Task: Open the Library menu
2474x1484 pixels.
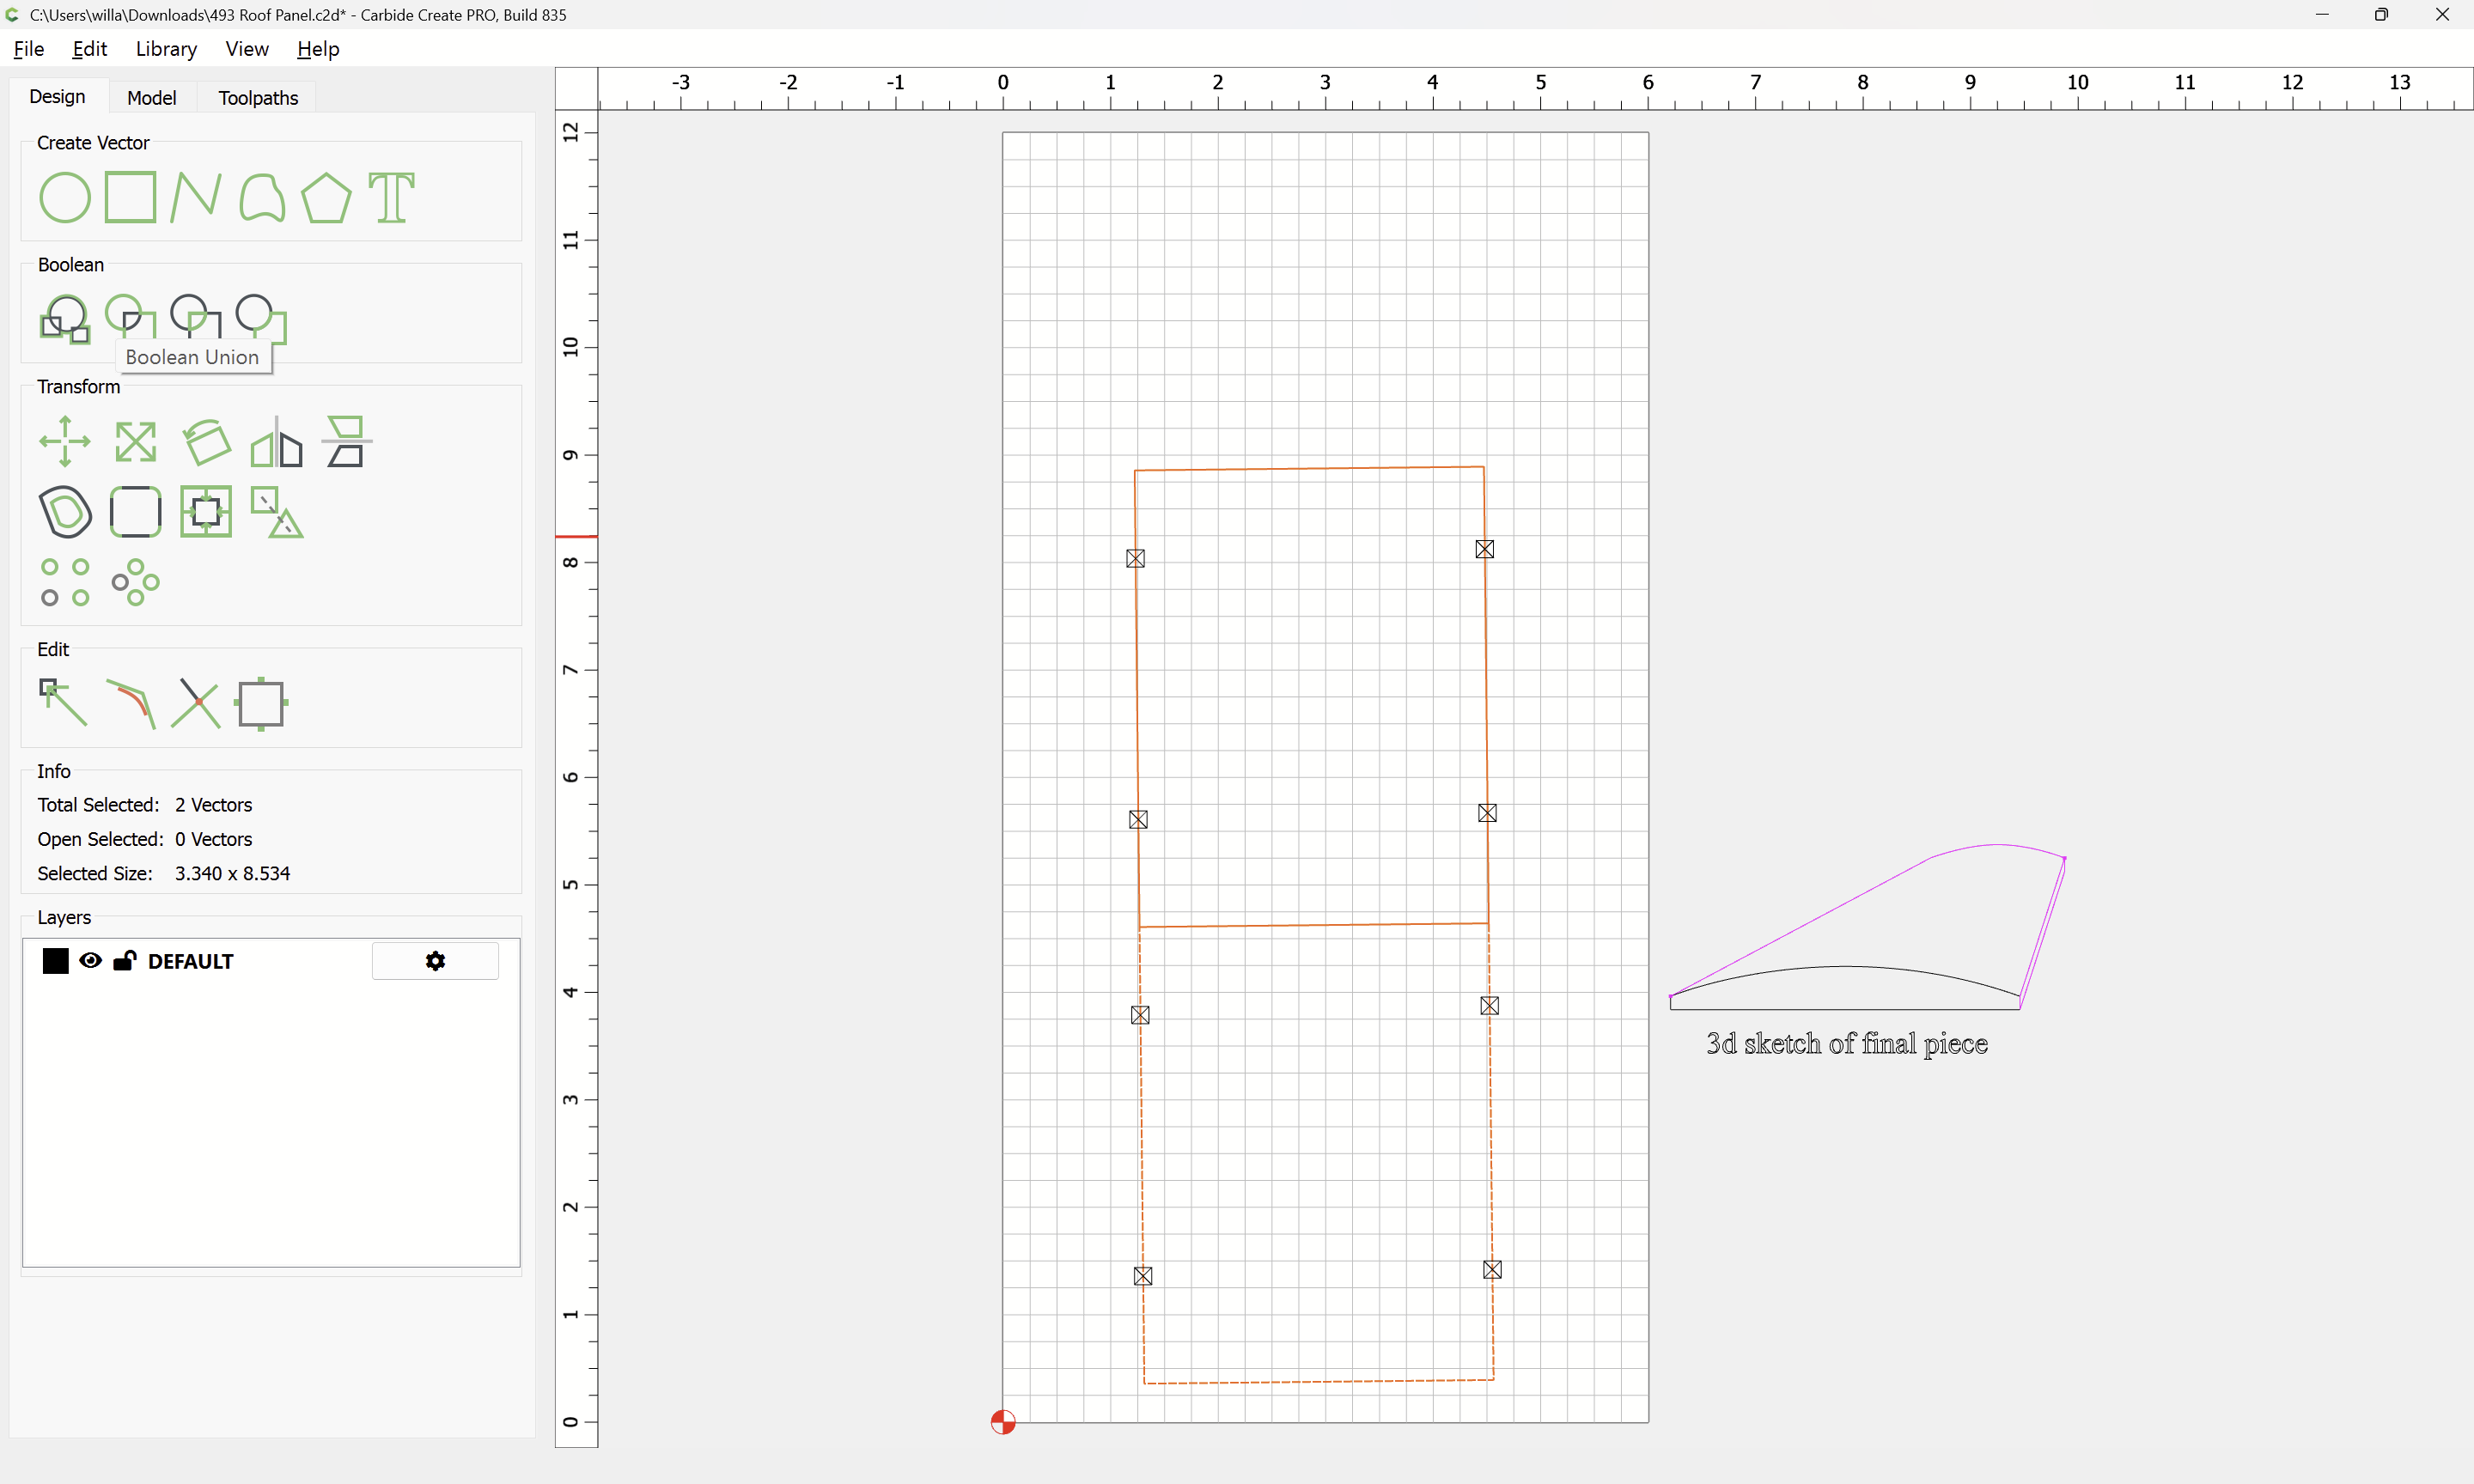Action: pos(166,49)
